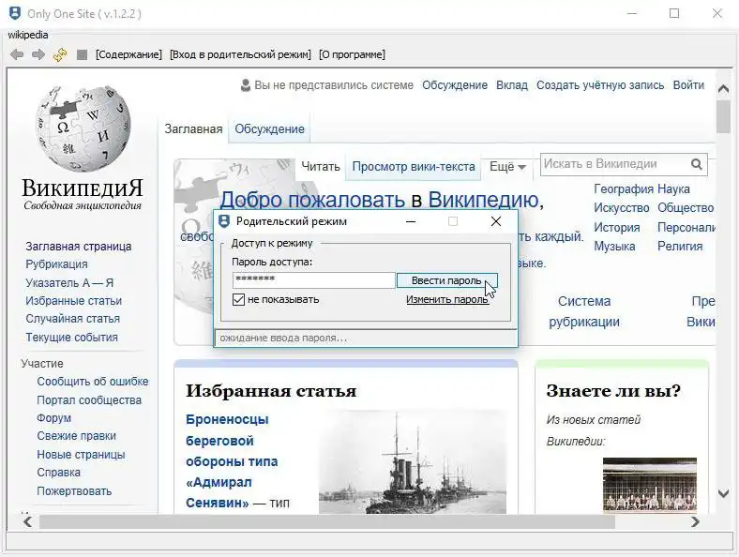Click the forward arrow toolbar icon
The image size is (739, 557).
(x=38, y=54)
